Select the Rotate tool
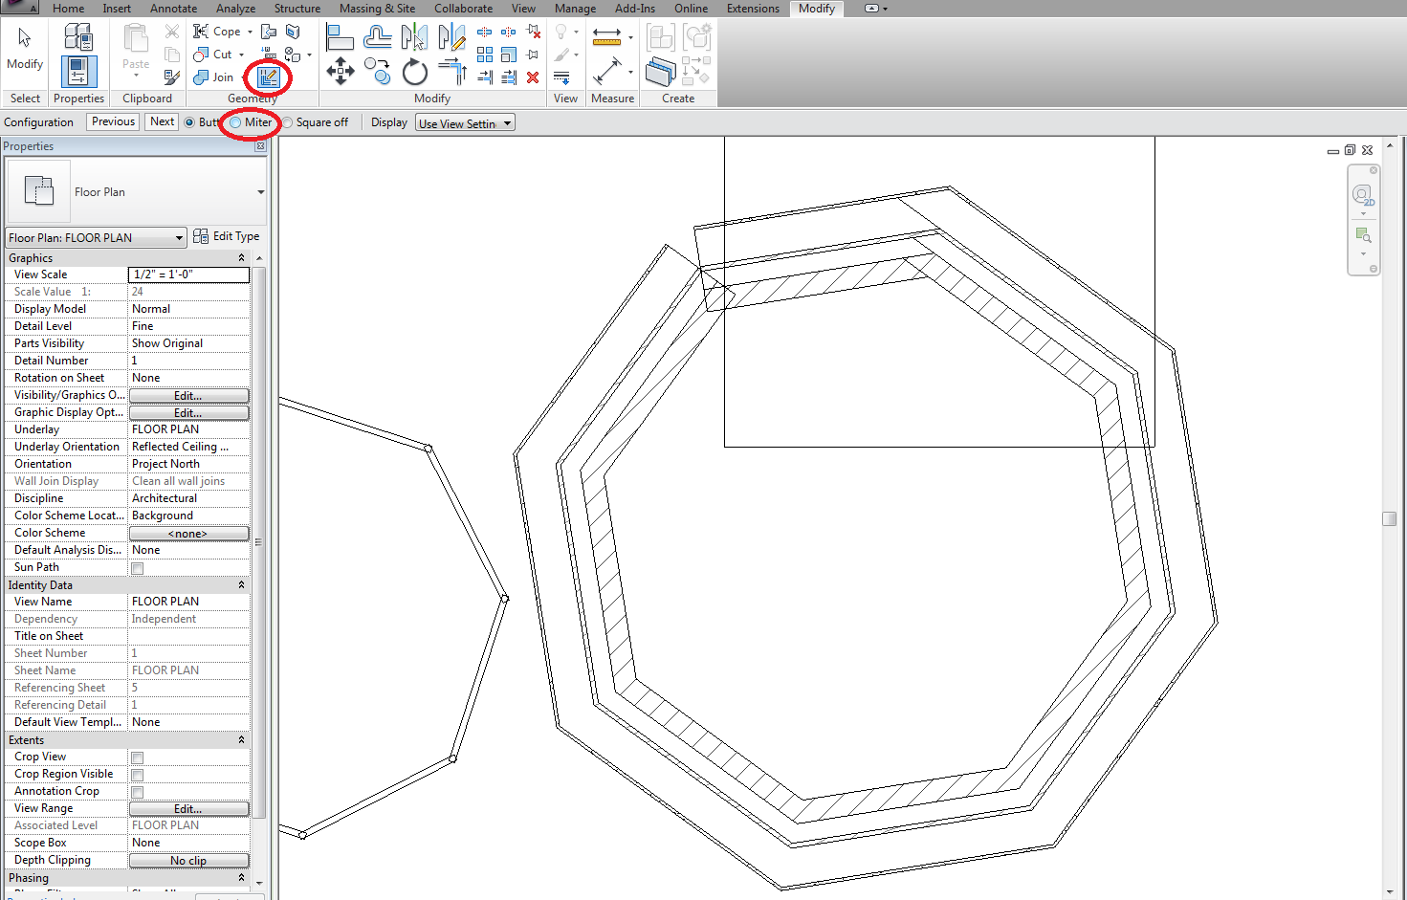Image resolution: width=1407 pixels, height=900 pixels. pyautogui.click(x=415, y=72)
